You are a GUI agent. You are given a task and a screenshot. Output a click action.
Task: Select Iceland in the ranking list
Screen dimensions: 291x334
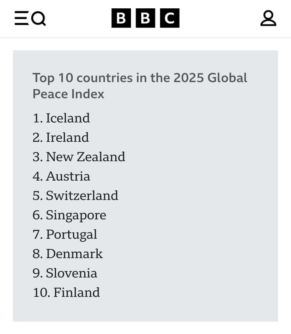[67, 118]
